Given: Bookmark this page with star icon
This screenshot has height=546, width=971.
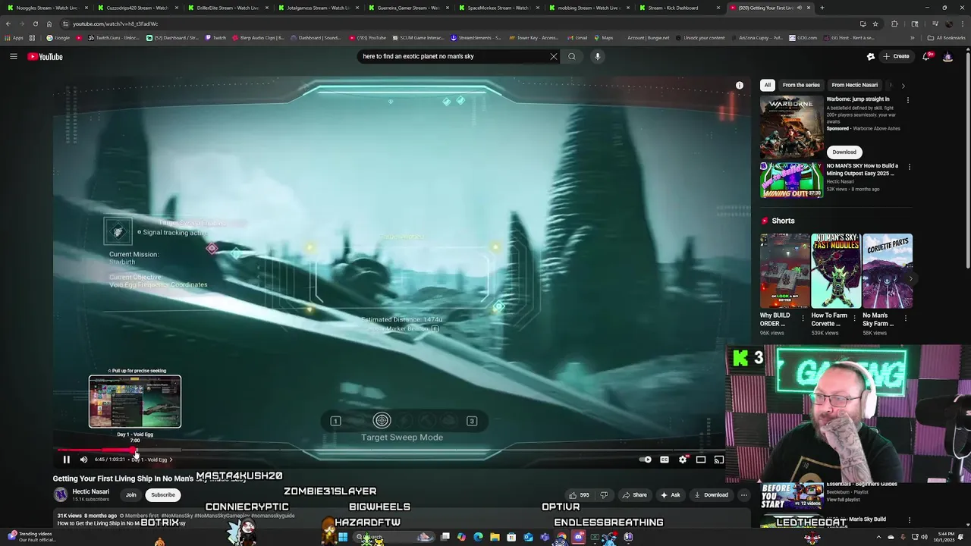Looking at the screenshot, I should (875, 24).
